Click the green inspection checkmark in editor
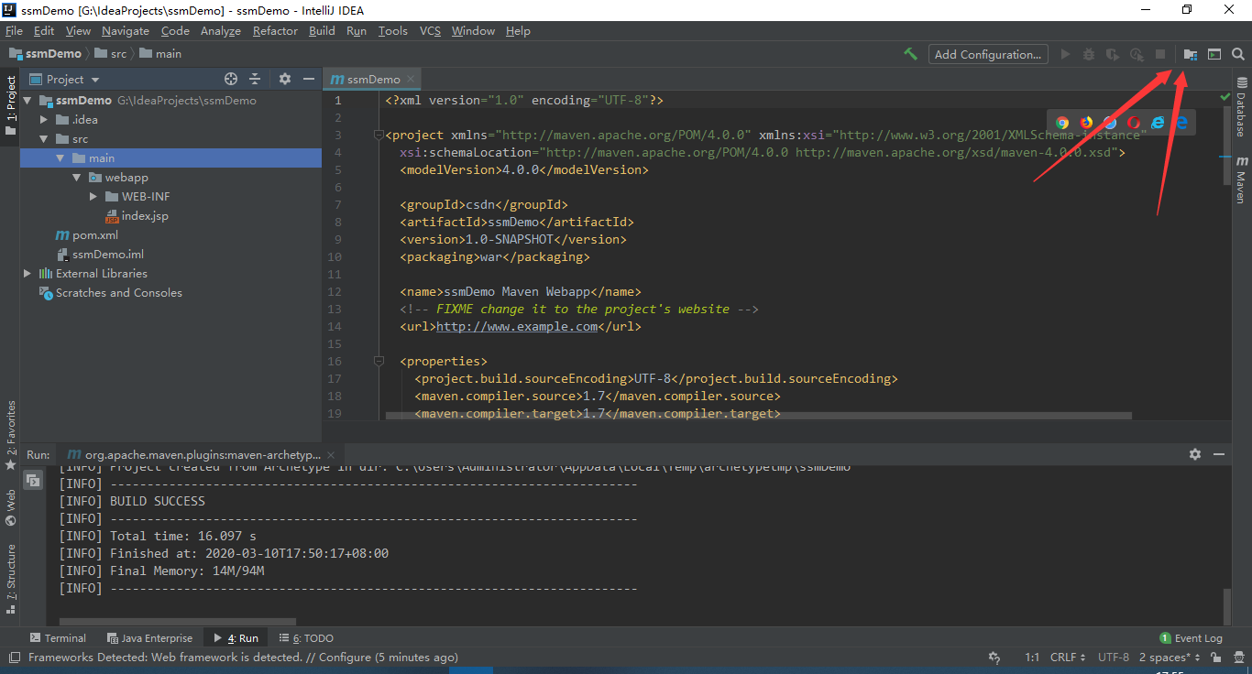Viewport: 1252px width, 674px height. tap(1225, 96)
